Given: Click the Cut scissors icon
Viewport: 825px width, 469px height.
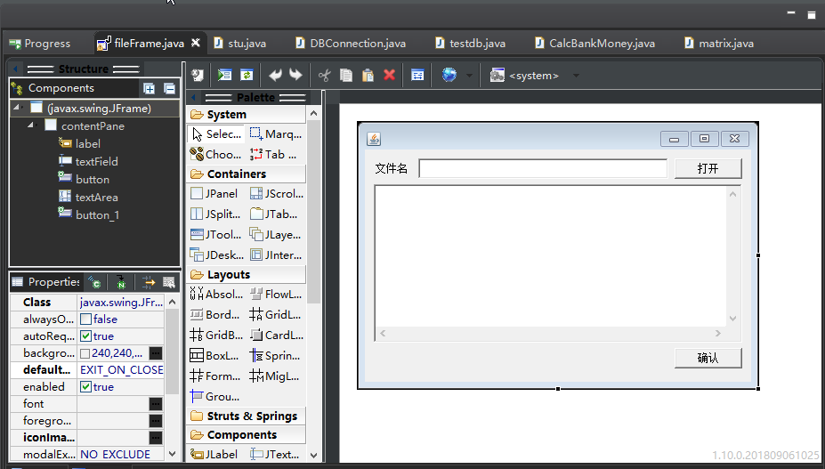Looking at the screenshot, I should pos(324,76).
